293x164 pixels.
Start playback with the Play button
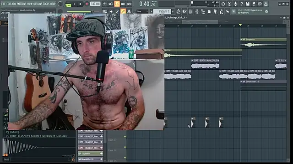click(x=74, y=4)
